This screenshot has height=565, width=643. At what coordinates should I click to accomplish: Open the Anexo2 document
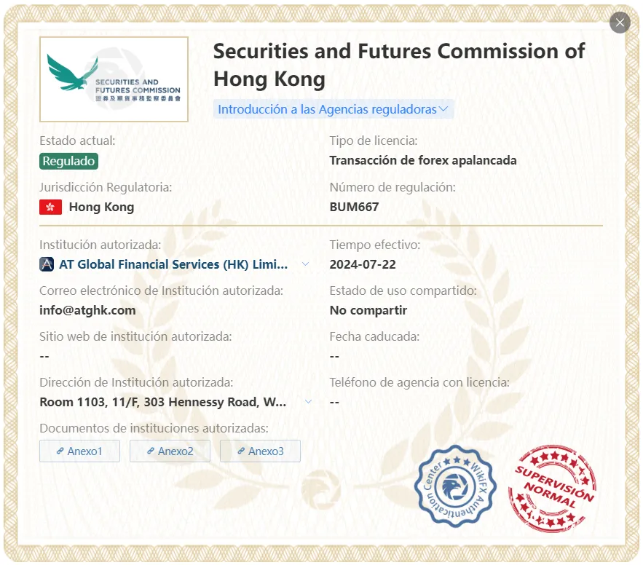pos(170,451)
